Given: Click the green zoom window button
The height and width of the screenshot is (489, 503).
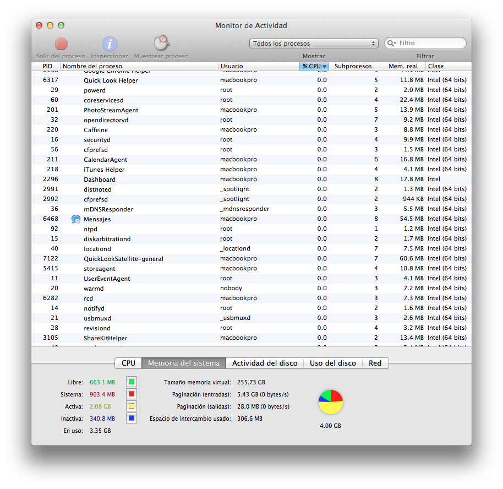Looking at the screenshot, I should coord(61,25).
